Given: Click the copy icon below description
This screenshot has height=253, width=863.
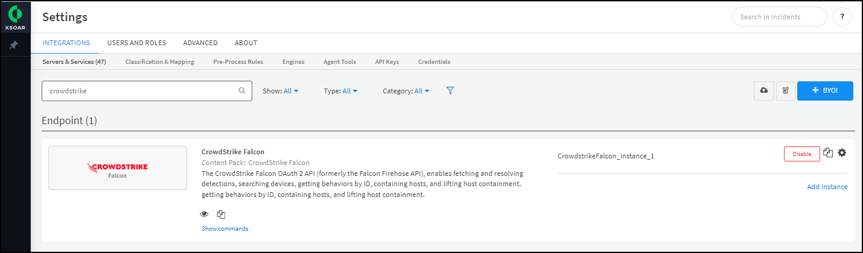Looking at the screenshot, I should 221,214.
